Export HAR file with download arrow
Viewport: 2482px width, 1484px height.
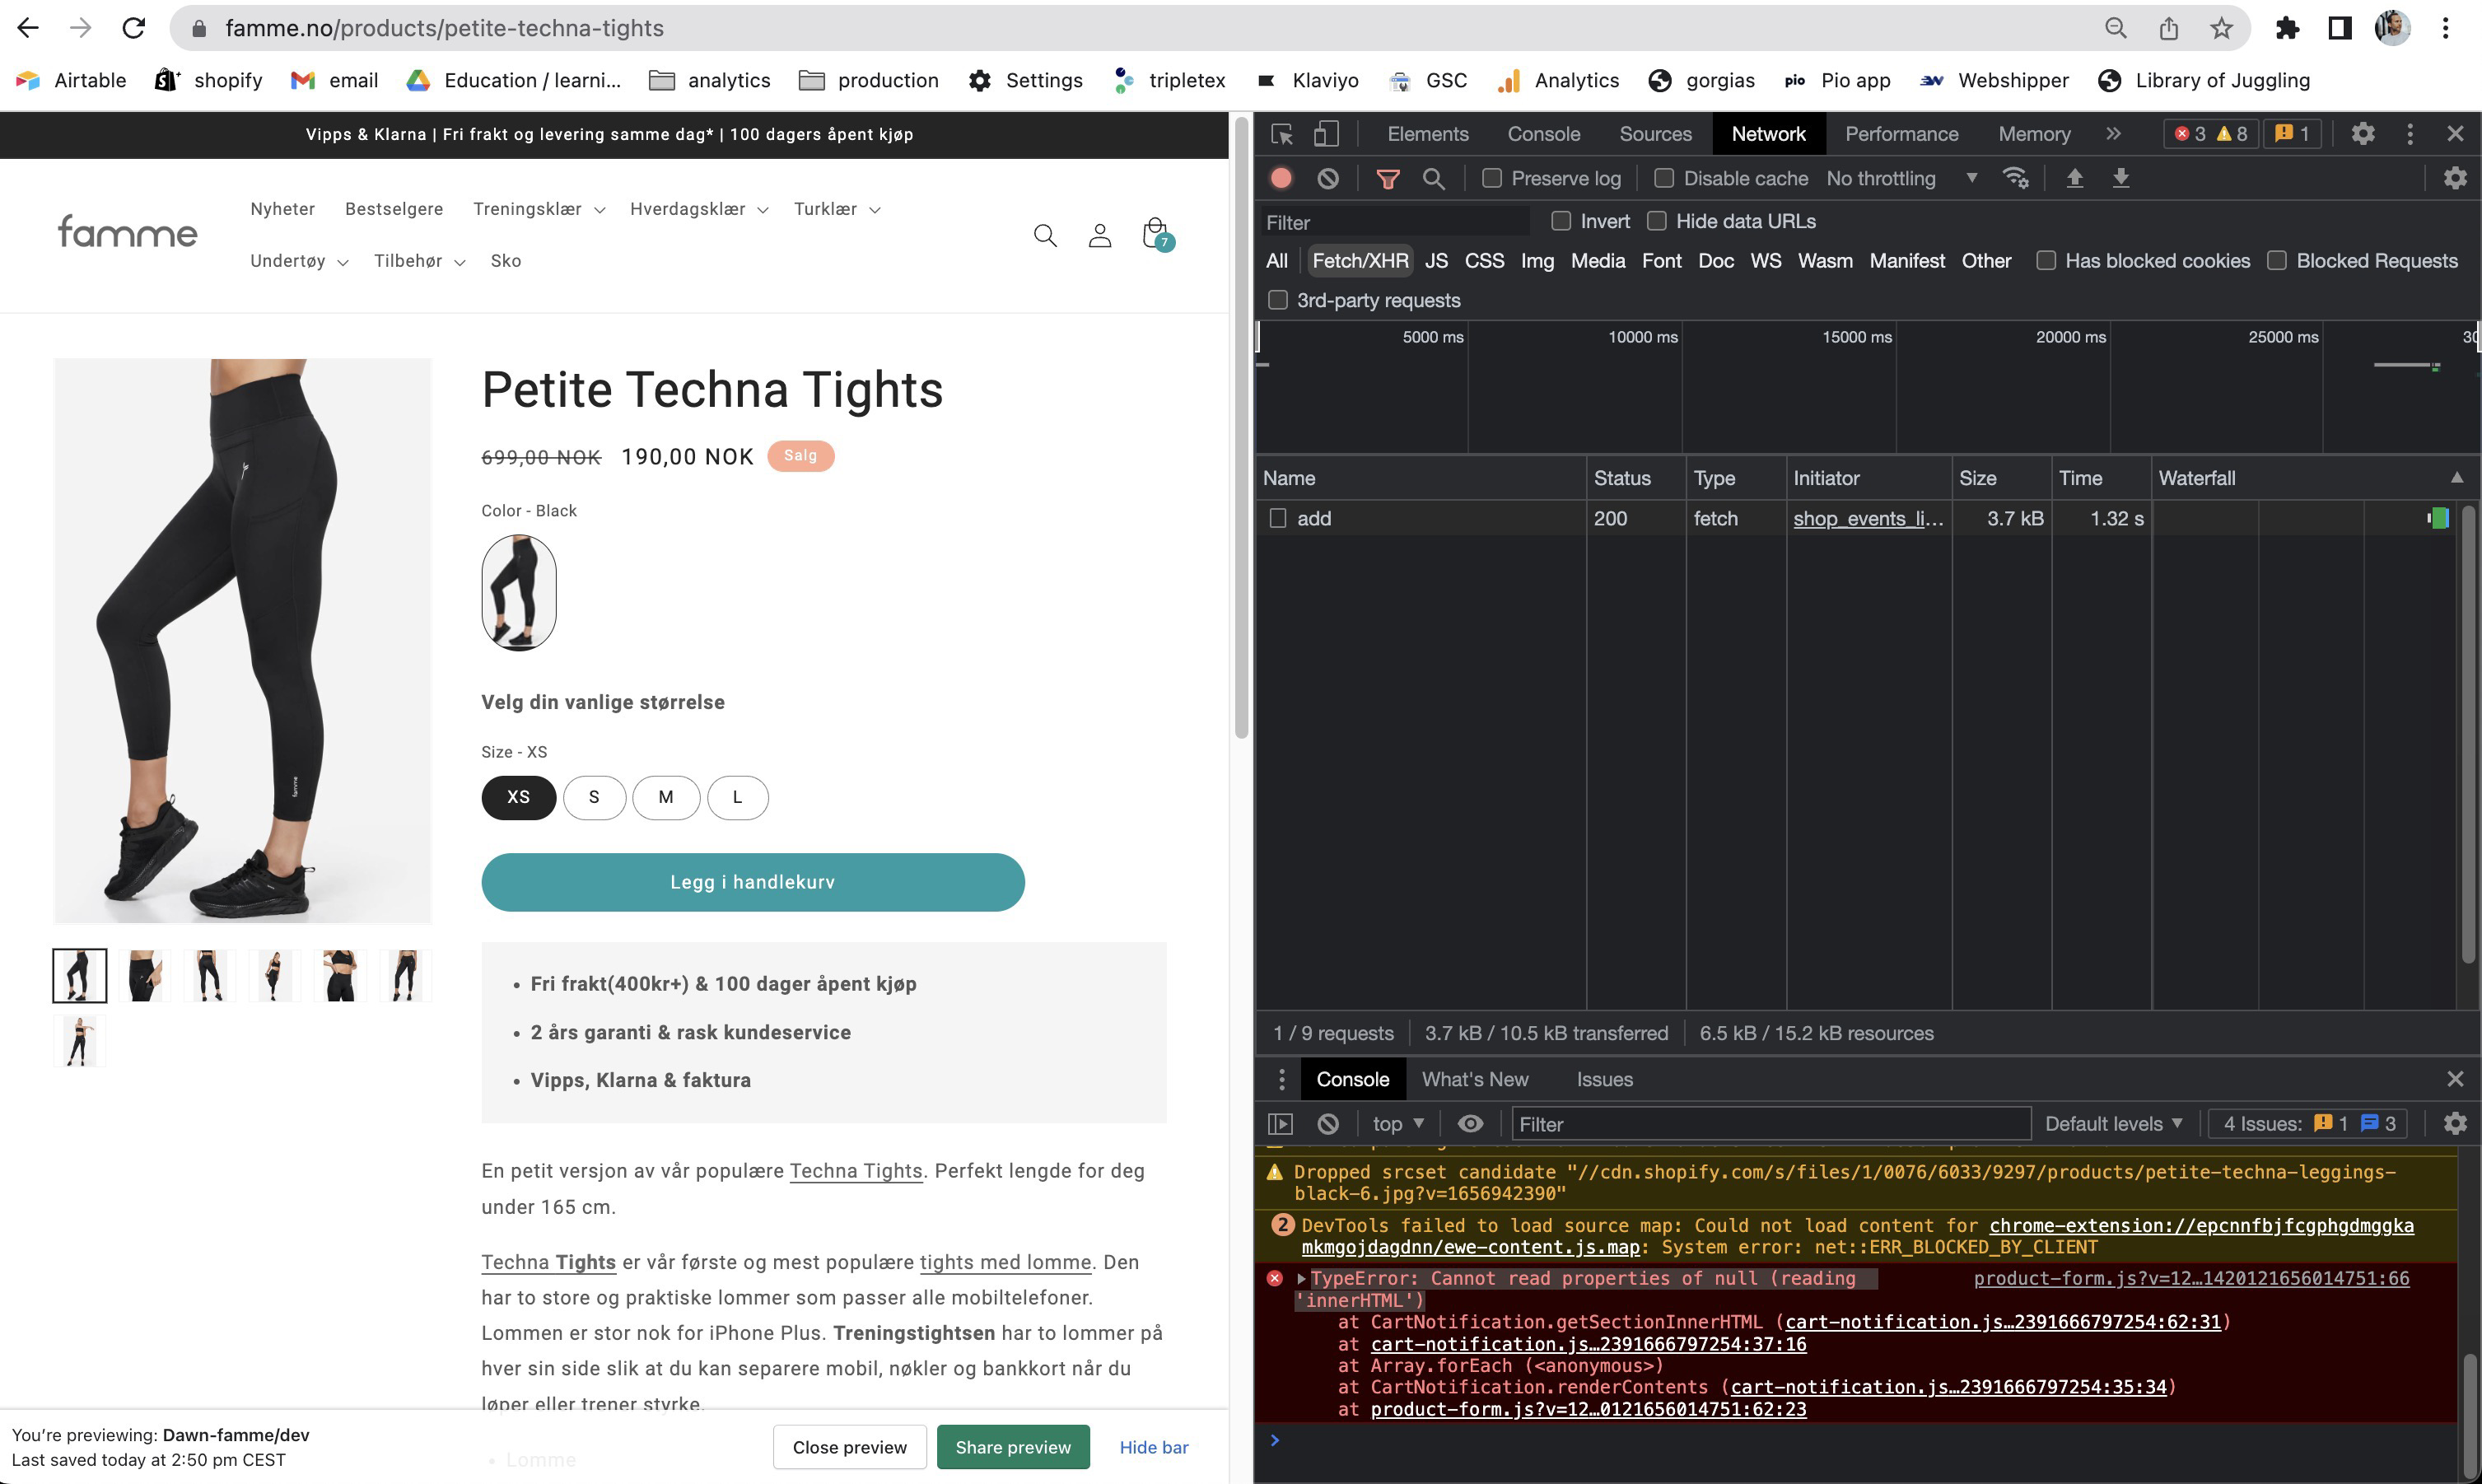[x=2121, y=178]
